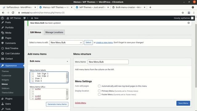The width and height of the screenshot is (197, 111).
Task: Click the plus New icon in admin bar
Action: click(32, 18)
